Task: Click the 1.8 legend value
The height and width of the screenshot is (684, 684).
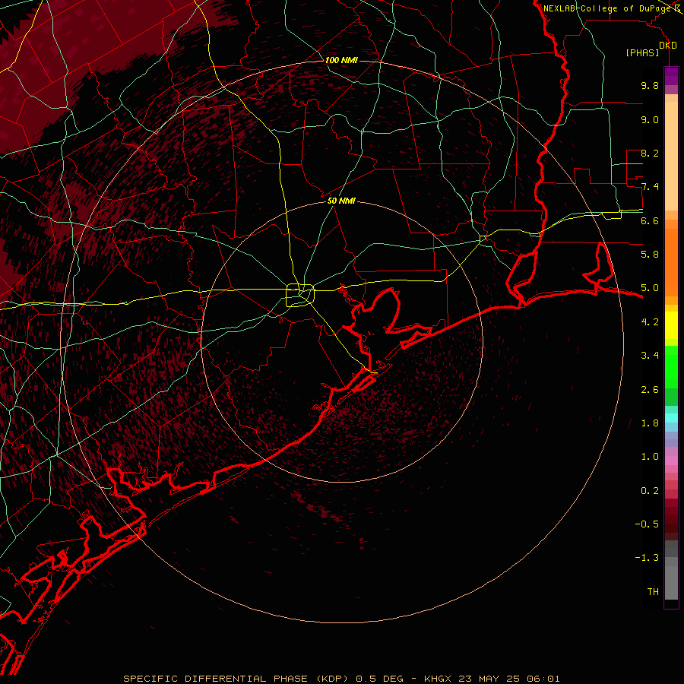Action: (650, 423)
